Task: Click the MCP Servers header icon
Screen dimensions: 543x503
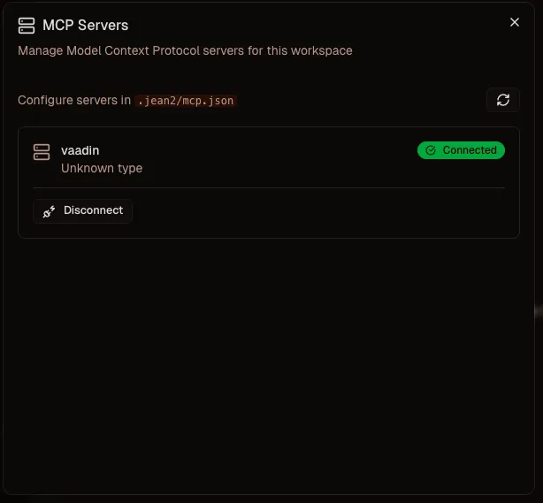Action: (27, 26)
